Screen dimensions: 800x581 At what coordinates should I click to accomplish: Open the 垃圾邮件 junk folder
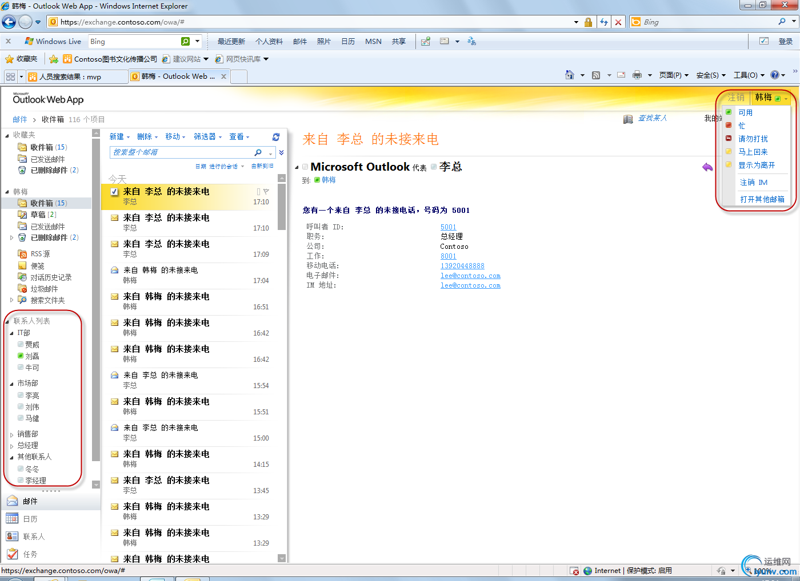tap(38, 289)
